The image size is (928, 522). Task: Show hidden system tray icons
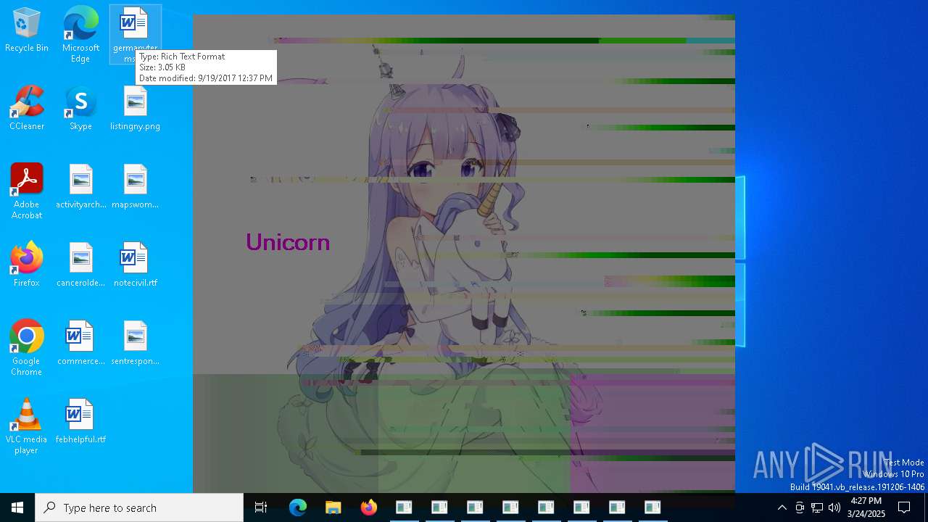click(x=782, y=507)
